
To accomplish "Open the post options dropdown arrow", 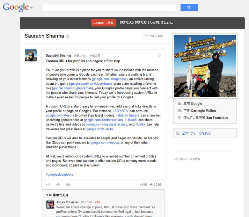I will coord(159,55).
